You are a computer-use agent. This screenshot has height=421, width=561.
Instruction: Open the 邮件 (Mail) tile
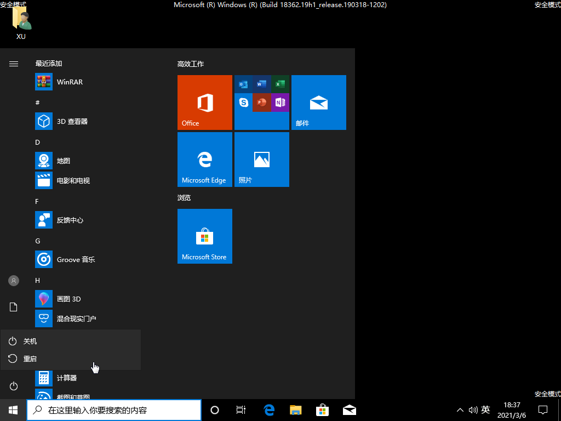coord(318,103)
